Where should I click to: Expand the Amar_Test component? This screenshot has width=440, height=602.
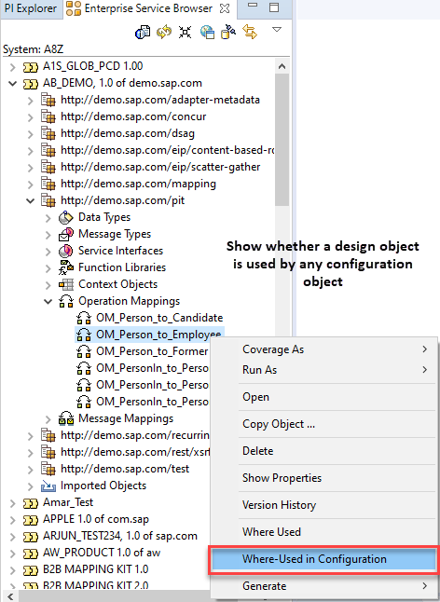[x=13, y=502]
